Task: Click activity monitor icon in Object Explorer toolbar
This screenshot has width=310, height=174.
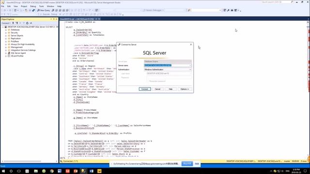Action: (x=31, y=23)
